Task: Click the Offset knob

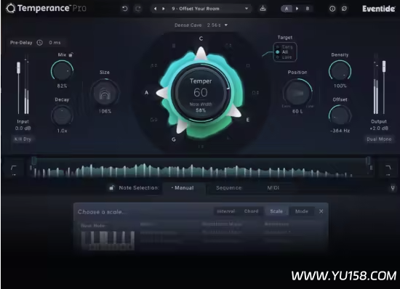Action: (340, 116)
